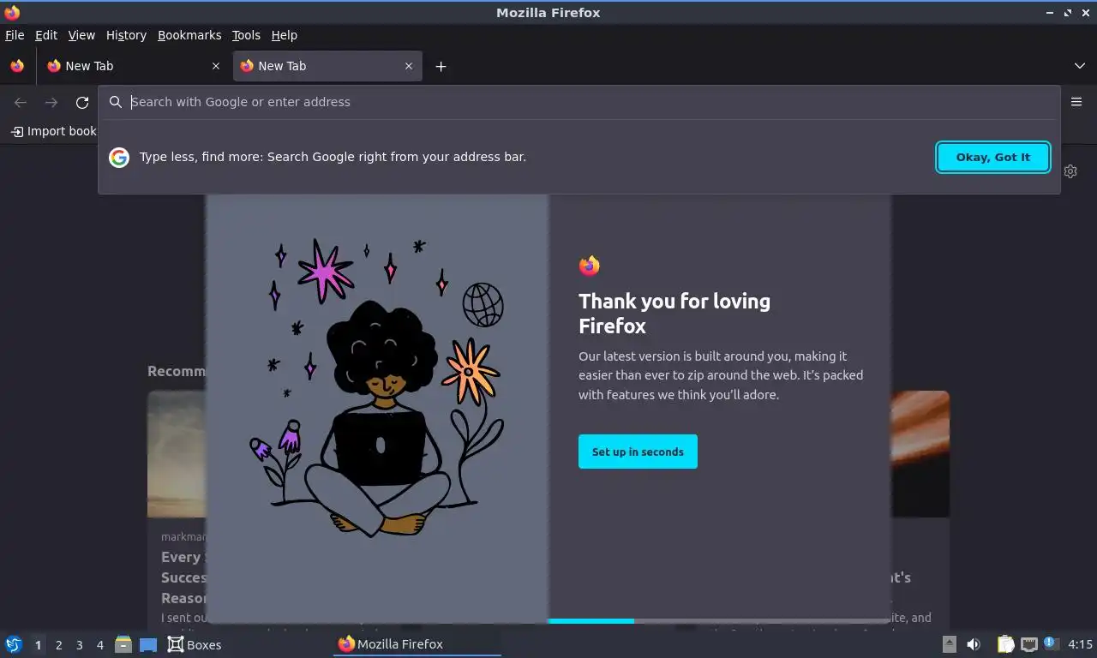Minimize the Firefox window
This screenshot has height=658, width=1097.
pos(1050,13)
